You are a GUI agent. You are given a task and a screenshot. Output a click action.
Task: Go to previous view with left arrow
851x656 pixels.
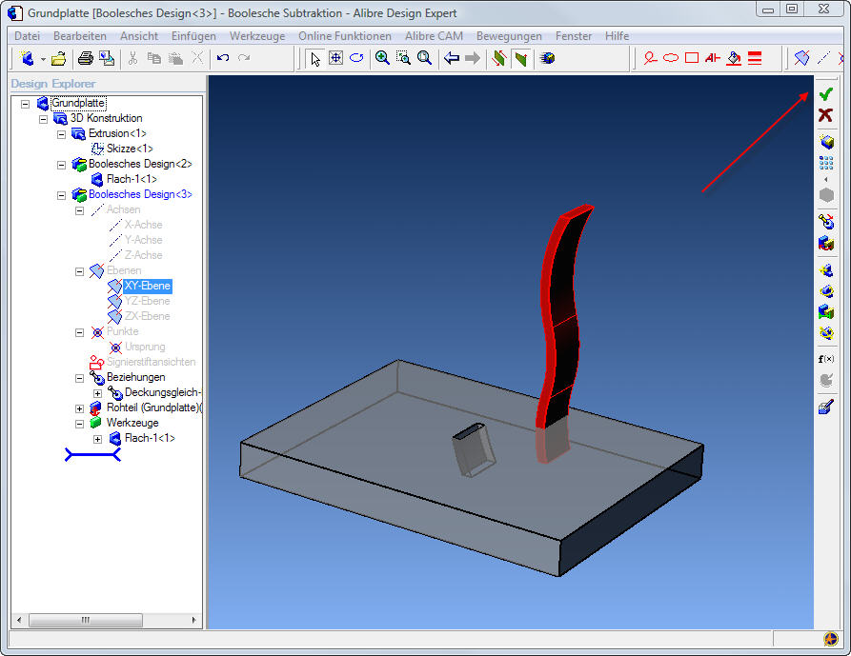click(x=452, y=58)
